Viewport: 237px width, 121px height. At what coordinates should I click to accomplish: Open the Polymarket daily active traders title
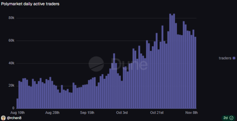30,4
